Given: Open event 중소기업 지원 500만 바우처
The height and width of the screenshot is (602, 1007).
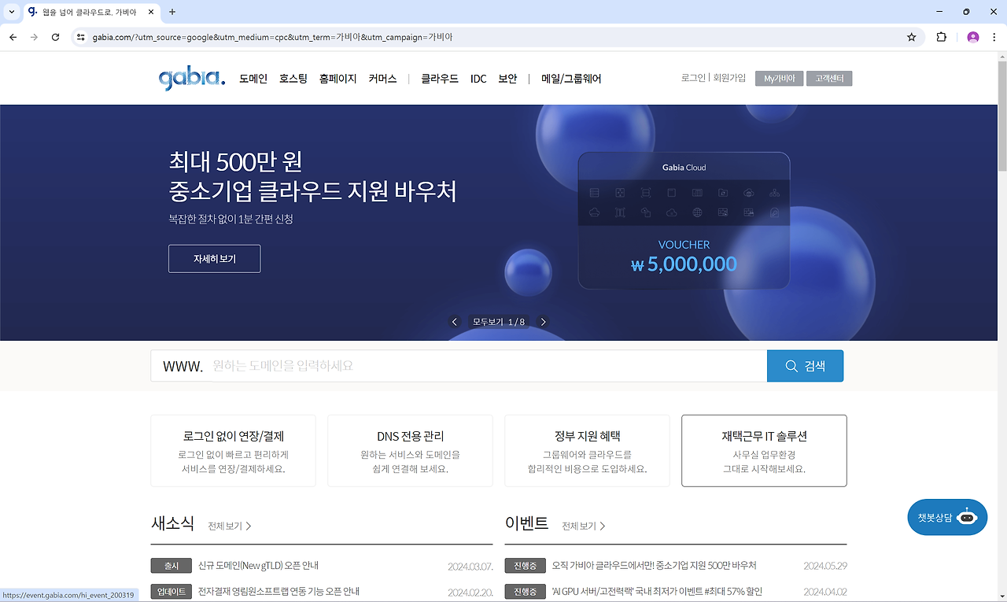Looking at the screenshot, I should 654,566.
